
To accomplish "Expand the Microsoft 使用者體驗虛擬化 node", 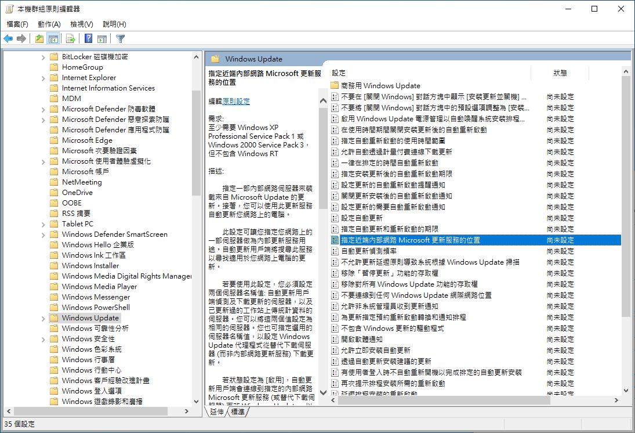I will tap(43, 162).
